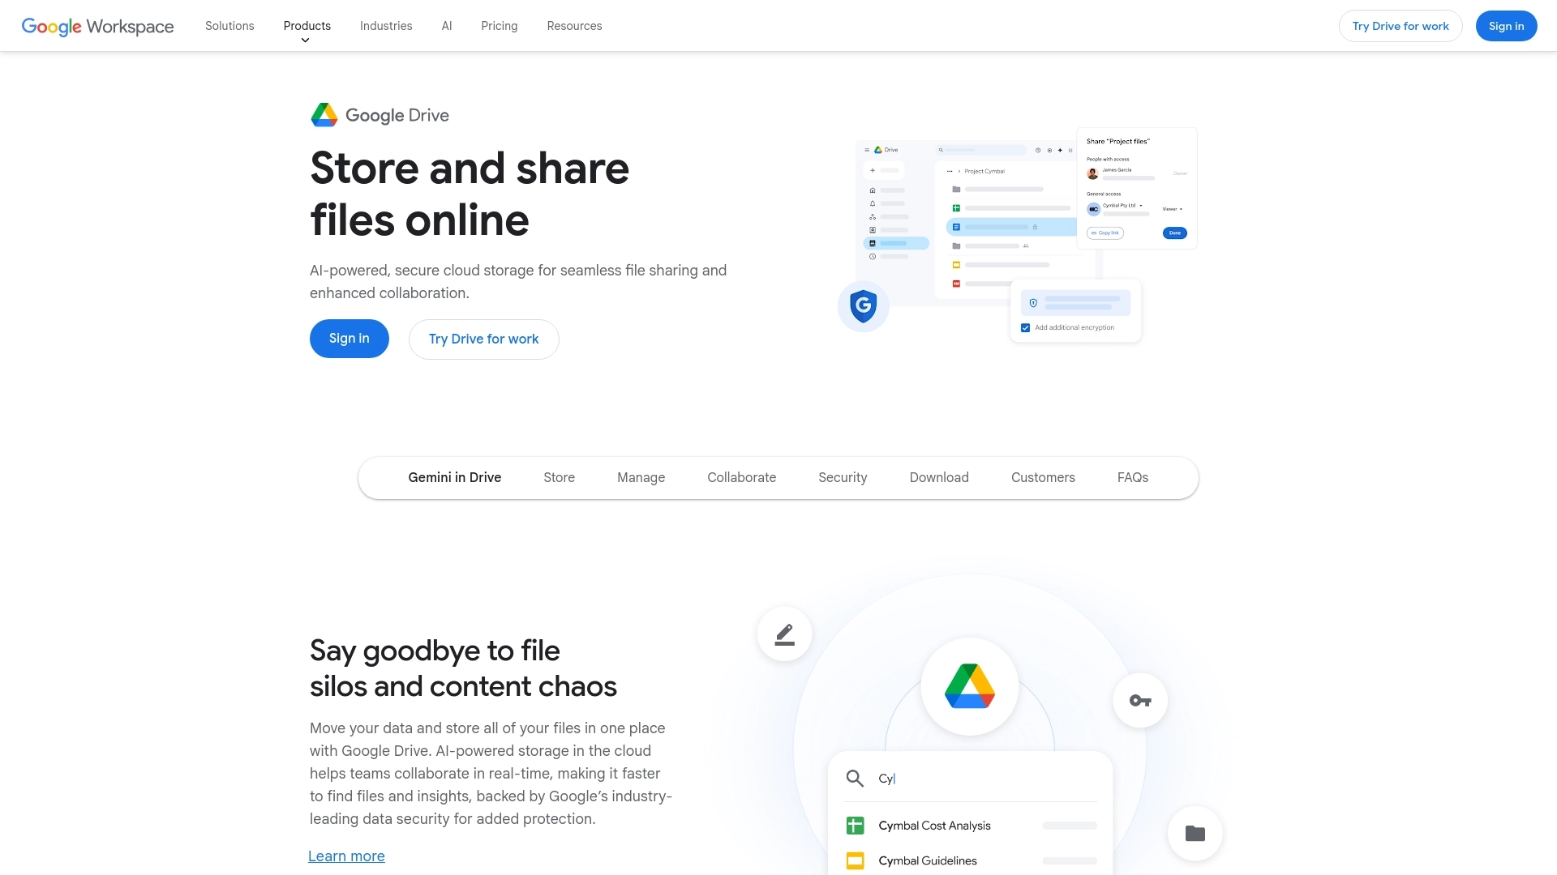Click the Say goodbye to file silos heading
1557x875 pixels.
coord(463,668)
